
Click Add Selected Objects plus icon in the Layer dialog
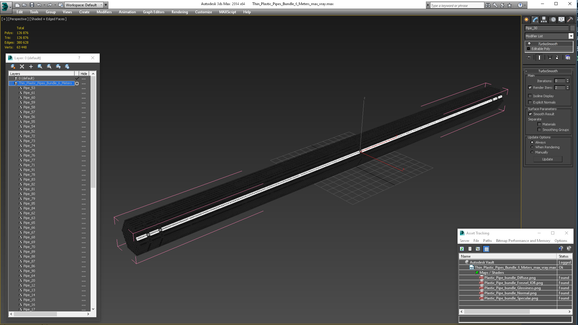[x=31, y=67]
